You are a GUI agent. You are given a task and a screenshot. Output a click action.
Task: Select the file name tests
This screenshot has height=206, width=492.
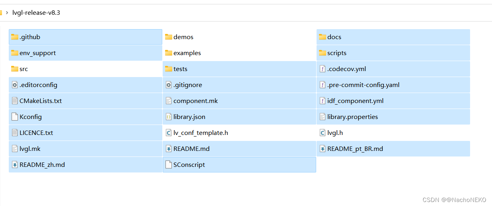pos(180,69)
